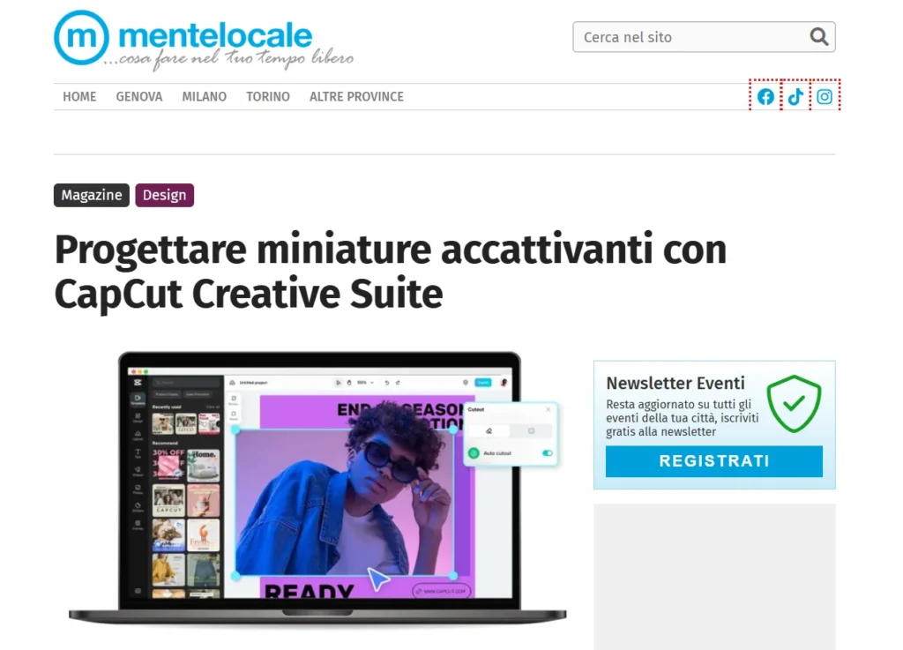Open the Design category tag

click(164, 195)
